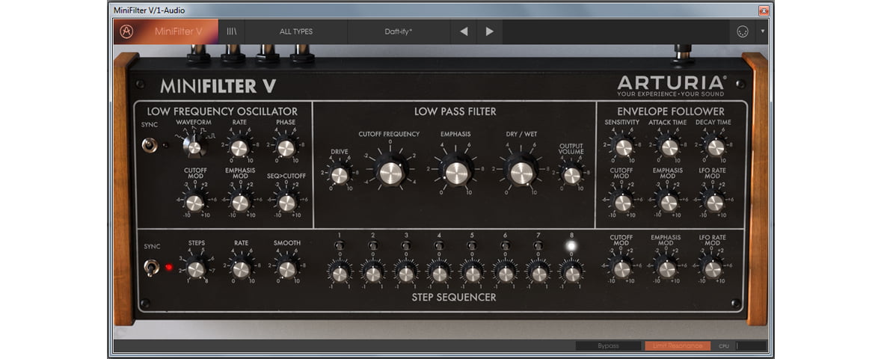Click the step 1 value knob
Viewport: 875px width, 359px height.
340,274
